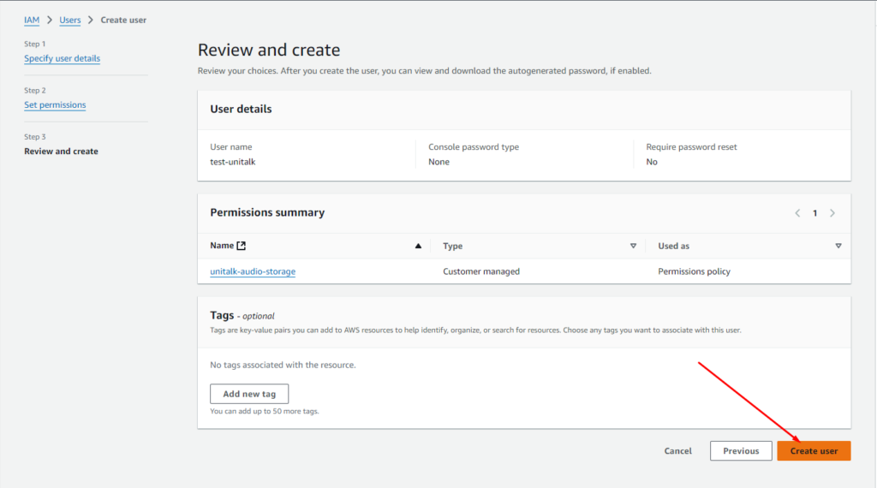
Task: Click the Add new tag button
Action: pos(249,394)
